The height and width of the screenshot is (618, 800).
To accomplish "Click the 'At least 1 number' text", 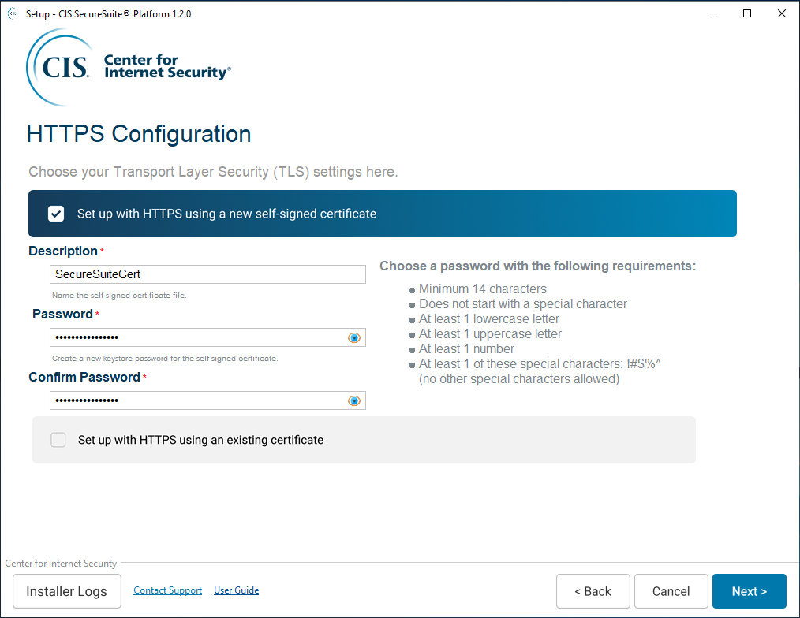I will (466, 349).
